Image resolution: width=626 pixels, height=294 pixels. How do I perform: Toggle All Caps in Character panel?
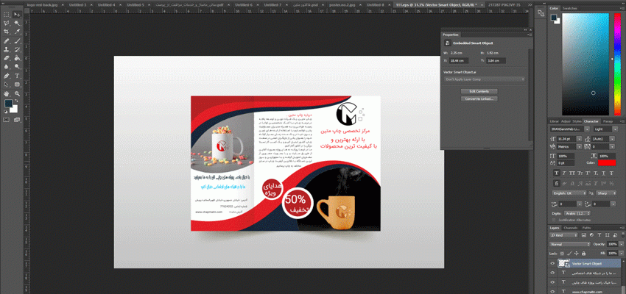click(572, 173)
